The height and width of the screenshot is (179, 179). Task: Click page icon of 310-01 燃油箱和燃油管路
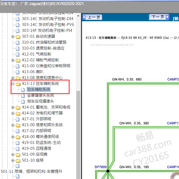coord(18,42)
